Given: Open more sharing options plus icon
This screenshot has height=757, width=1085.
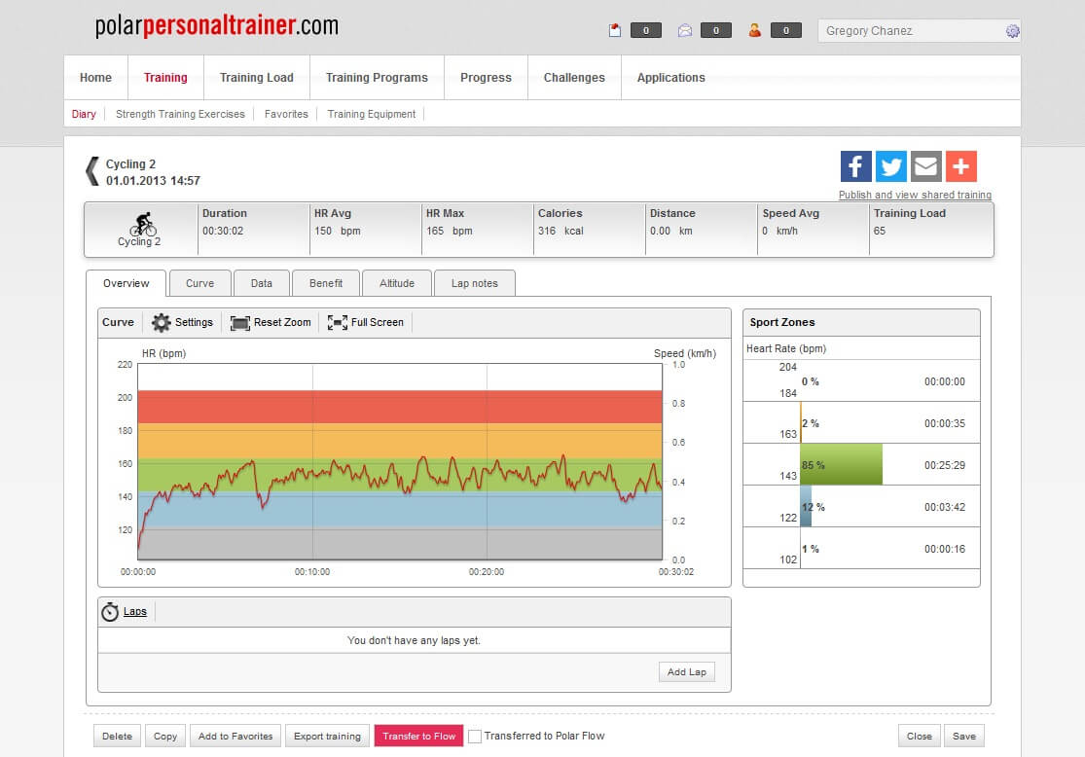Looking at the screenshot, I should 961,166.
